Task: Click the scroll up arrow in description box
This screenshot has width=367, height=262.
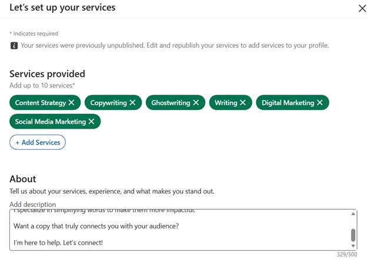Action: click(353, 214)
